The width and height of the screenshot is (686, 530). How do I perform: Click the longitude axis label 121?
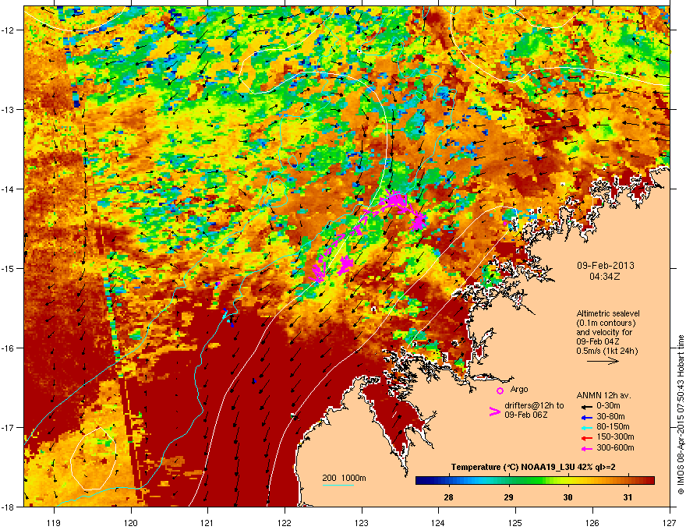[x=208, y=522]
